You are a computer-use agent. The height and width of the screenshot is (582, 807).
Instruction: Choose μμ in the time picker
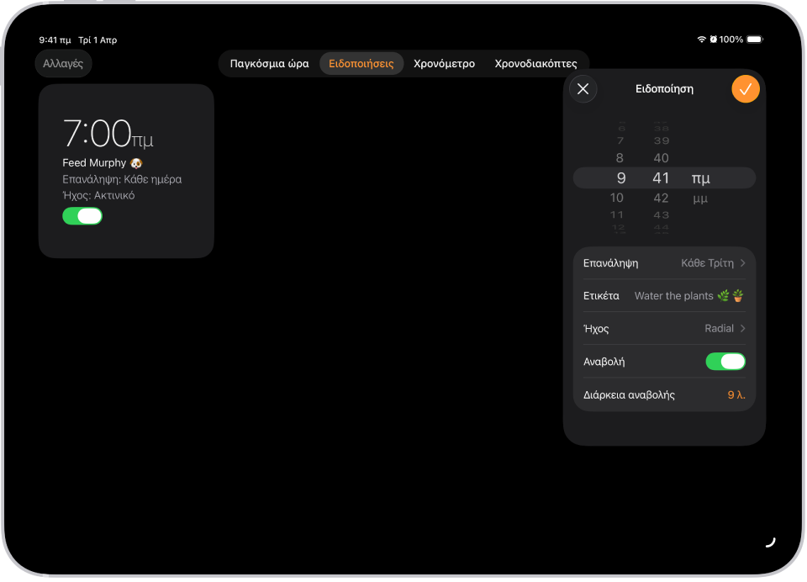point(700,198)
